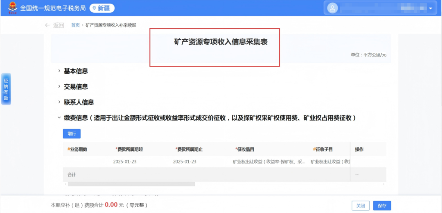442x213 pixels.
Task: Open the user account dropdown arrow
Action: [431, 9]
